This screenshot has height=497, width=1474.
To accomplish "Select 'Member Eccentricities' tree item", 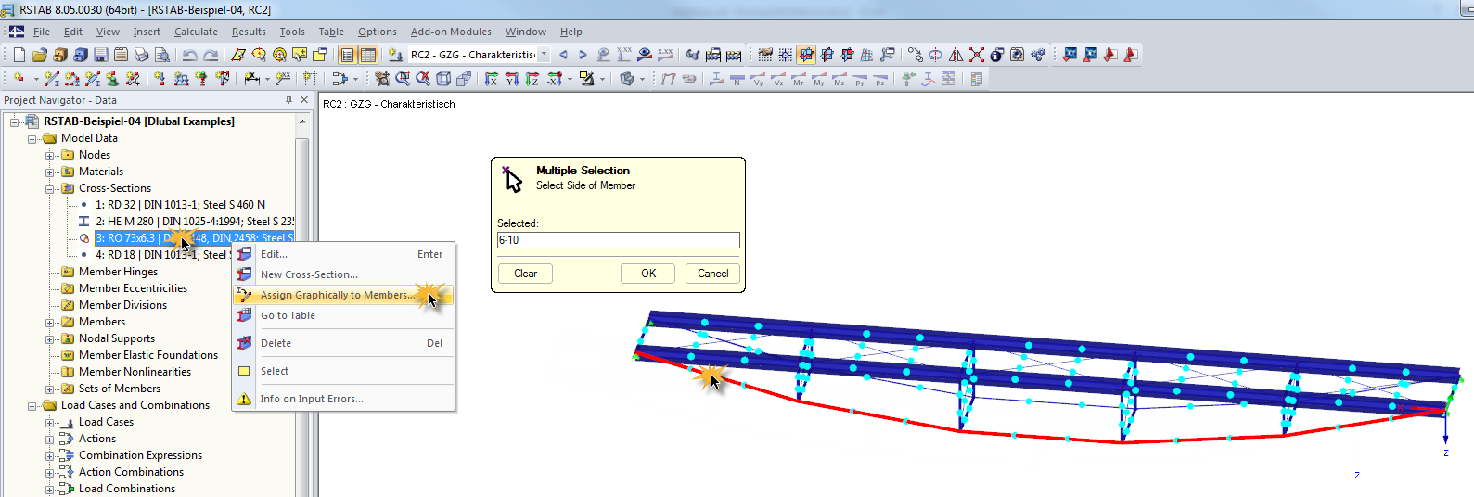I will click(133, 288).
